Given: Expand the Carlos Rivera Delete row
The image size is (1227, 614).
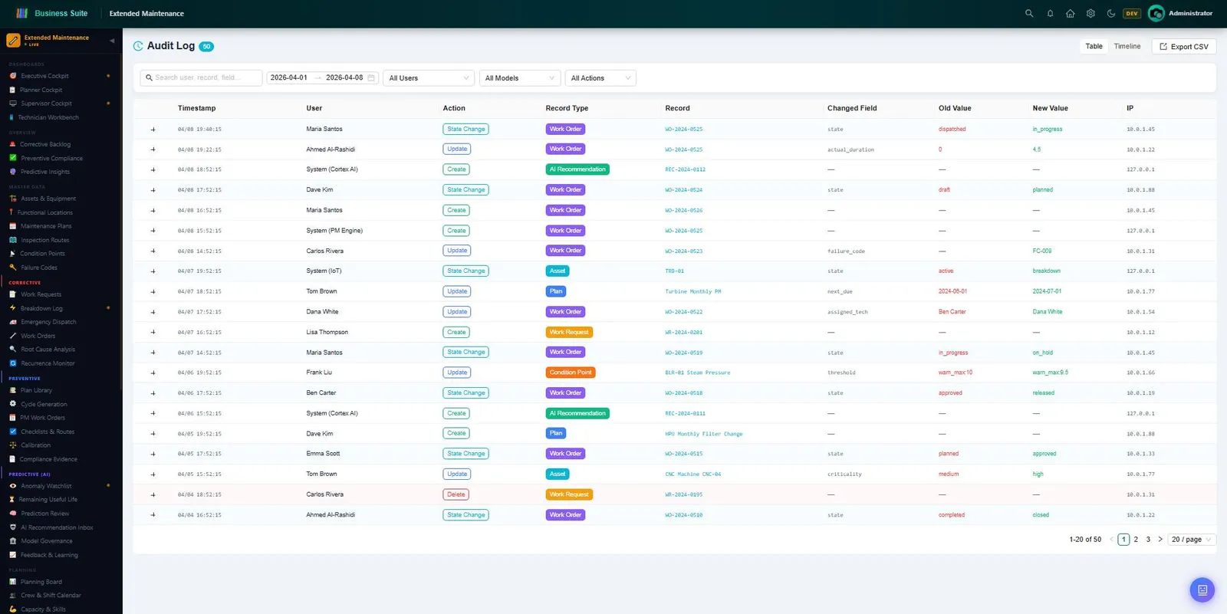Looking at the screenshot, I should (x=153, y=494).
